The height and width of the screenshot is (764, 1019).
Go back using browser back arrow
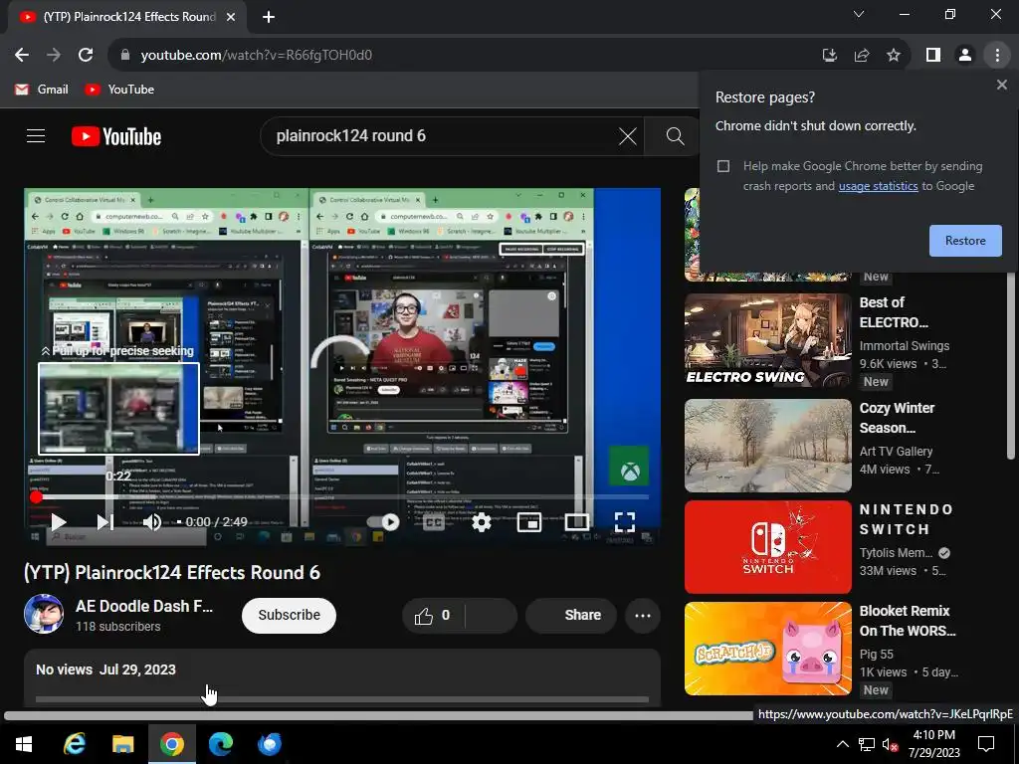pos(22,56)
